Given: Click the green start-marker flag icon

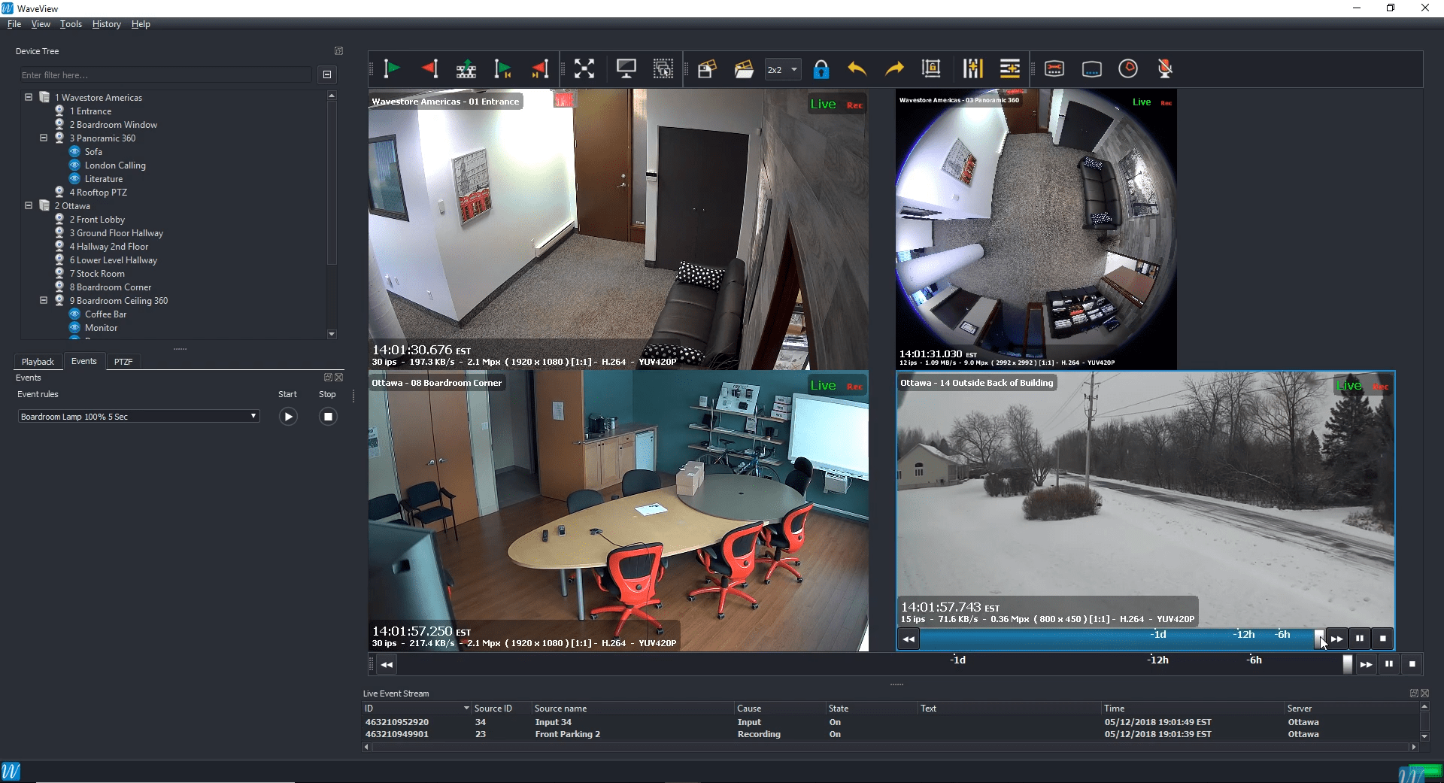Looking at the screenshot, I should pyautogui.click(x=391, y=69).
